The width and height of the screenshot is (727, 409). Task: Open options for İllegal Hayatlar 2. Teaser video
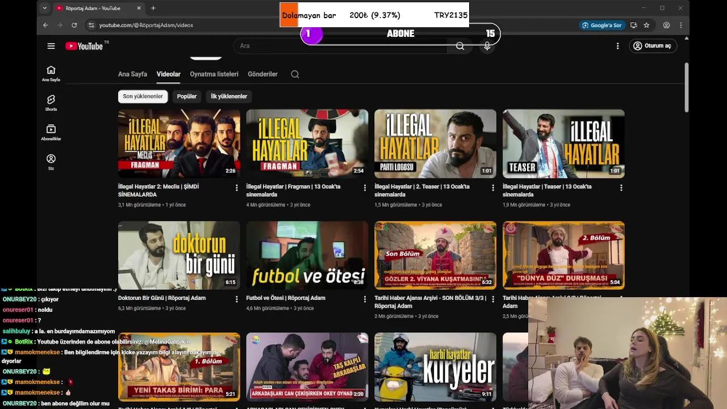pos(493,187)
